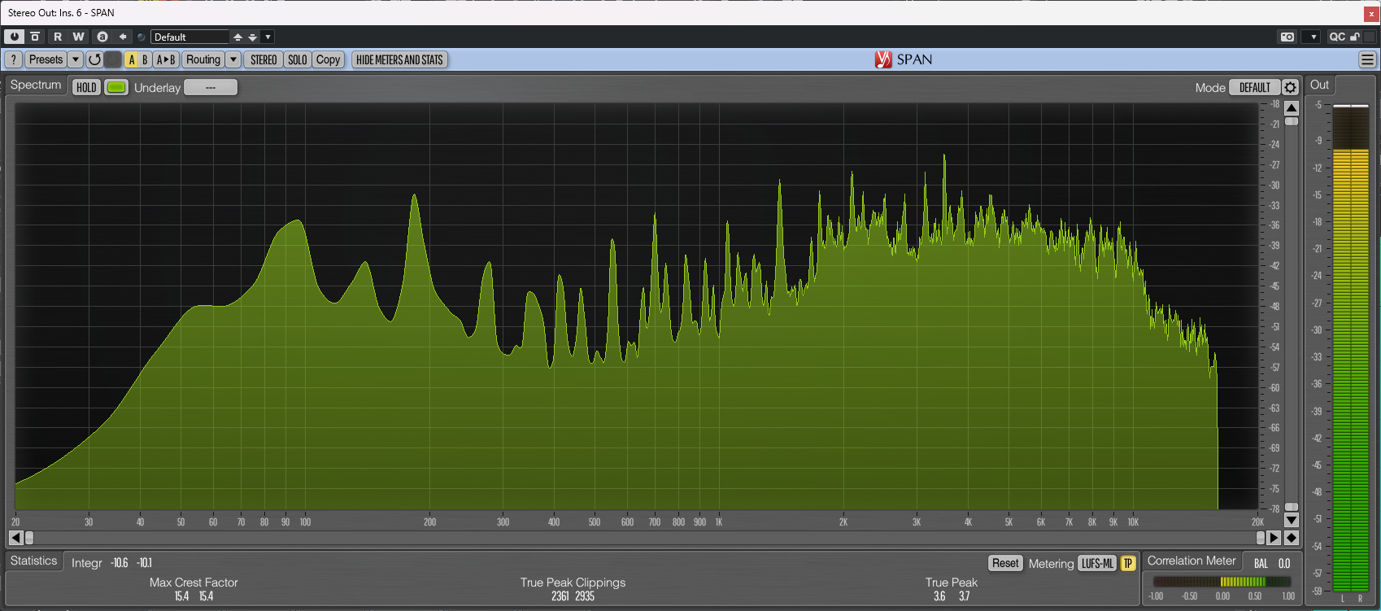Click the frequency scroll right arrow
1381x611 pixels.
click(x=1274, y=538)
